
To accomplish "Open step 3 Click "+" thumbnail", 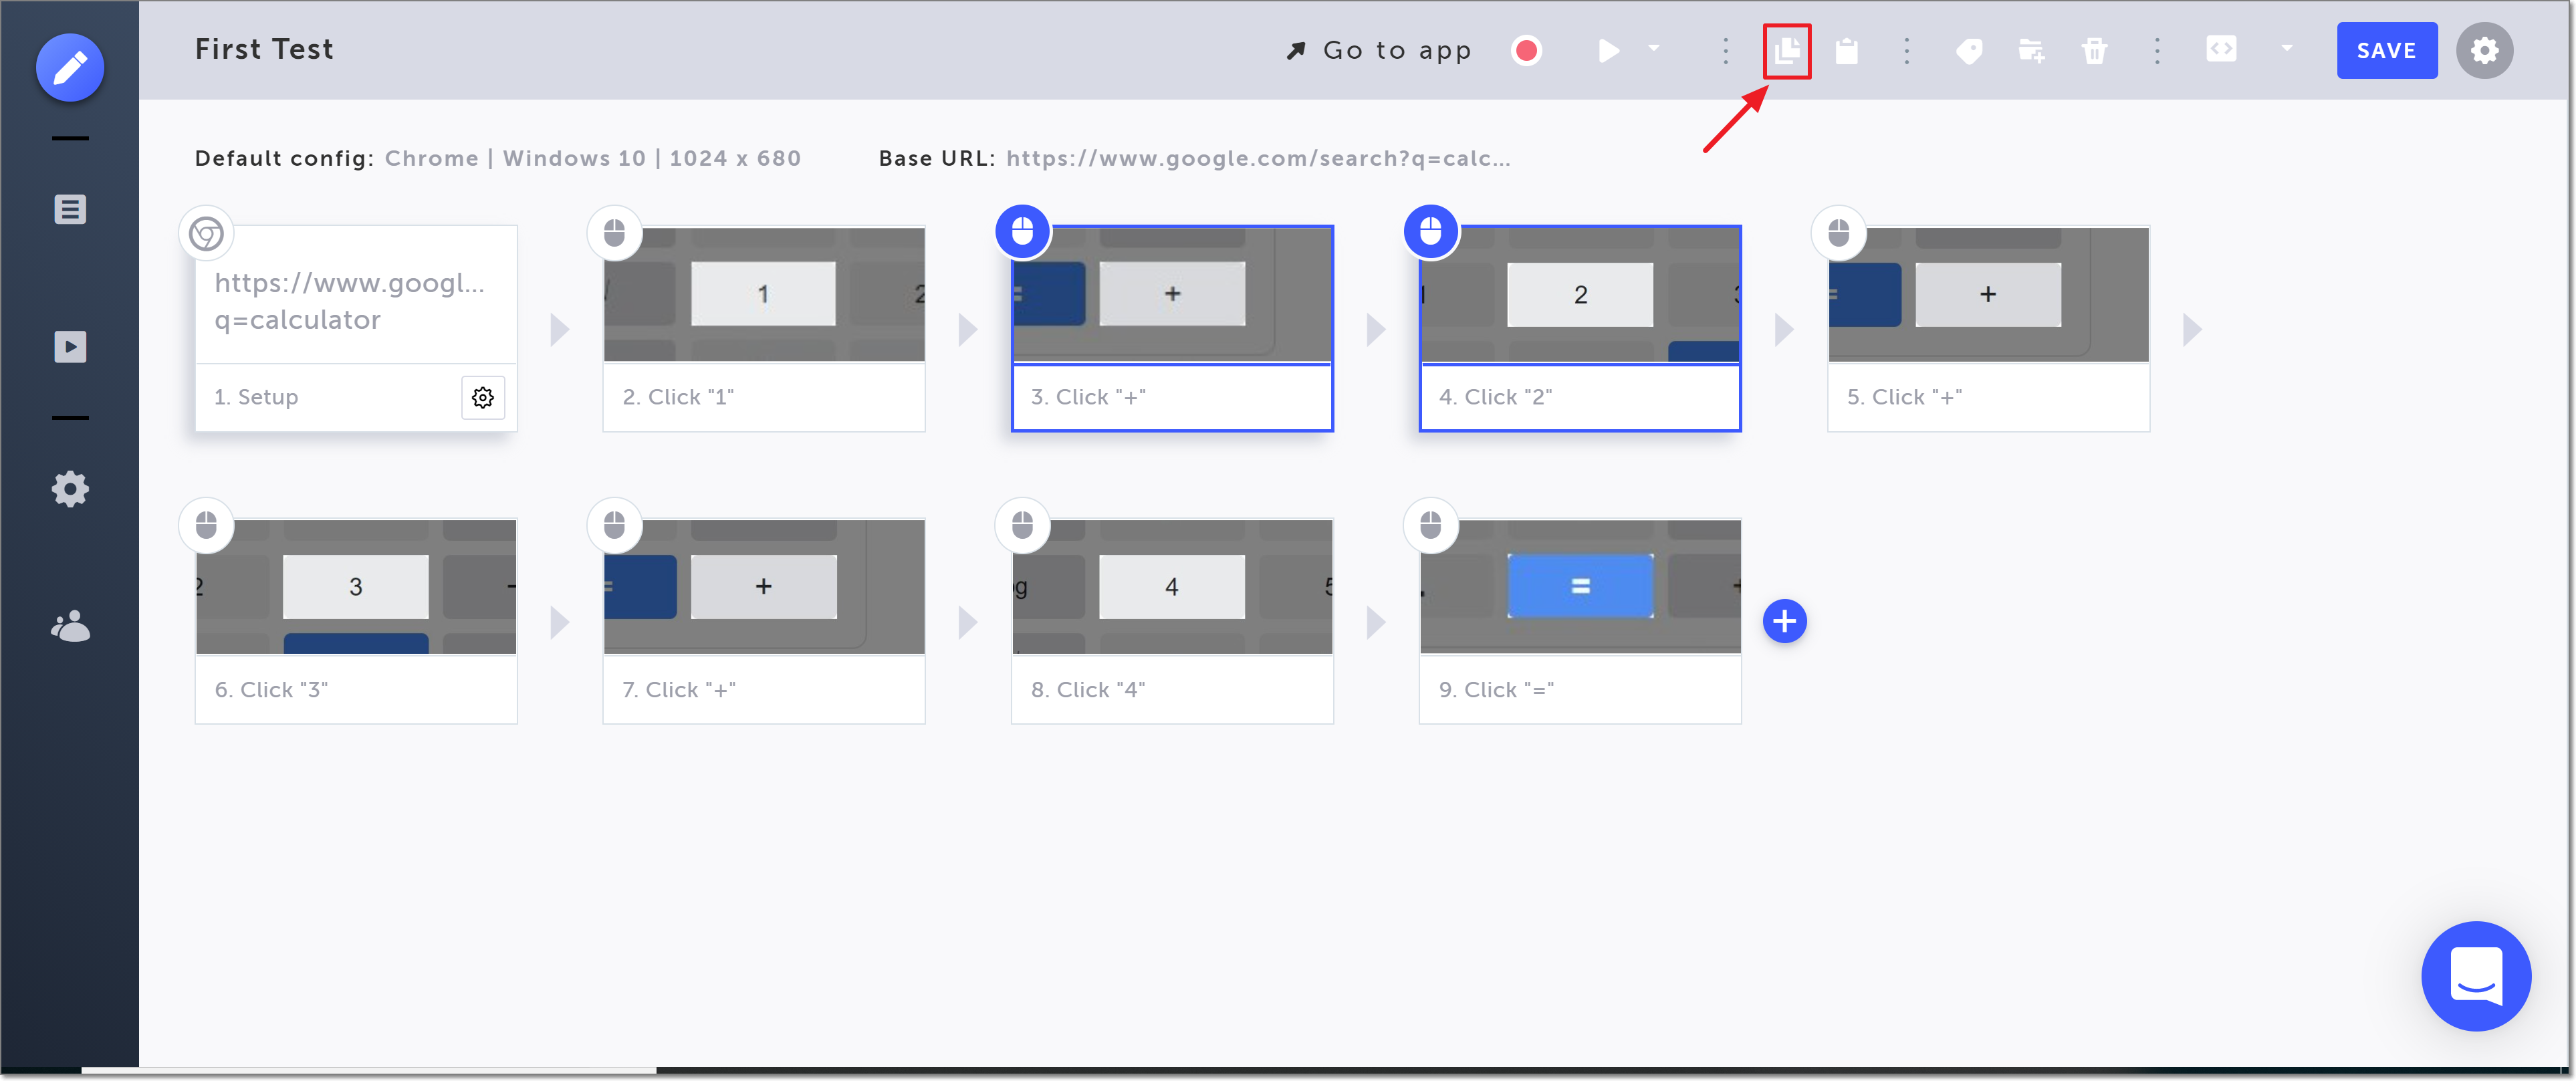I will click(1172, 294).
